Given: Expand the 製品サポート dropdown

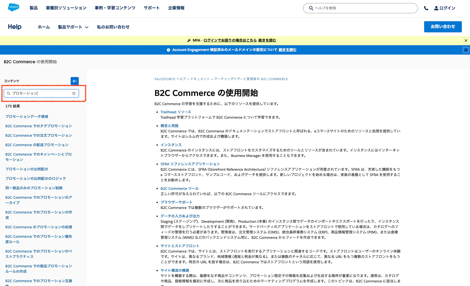Looking at the screenshot, I should pos(73,27).
